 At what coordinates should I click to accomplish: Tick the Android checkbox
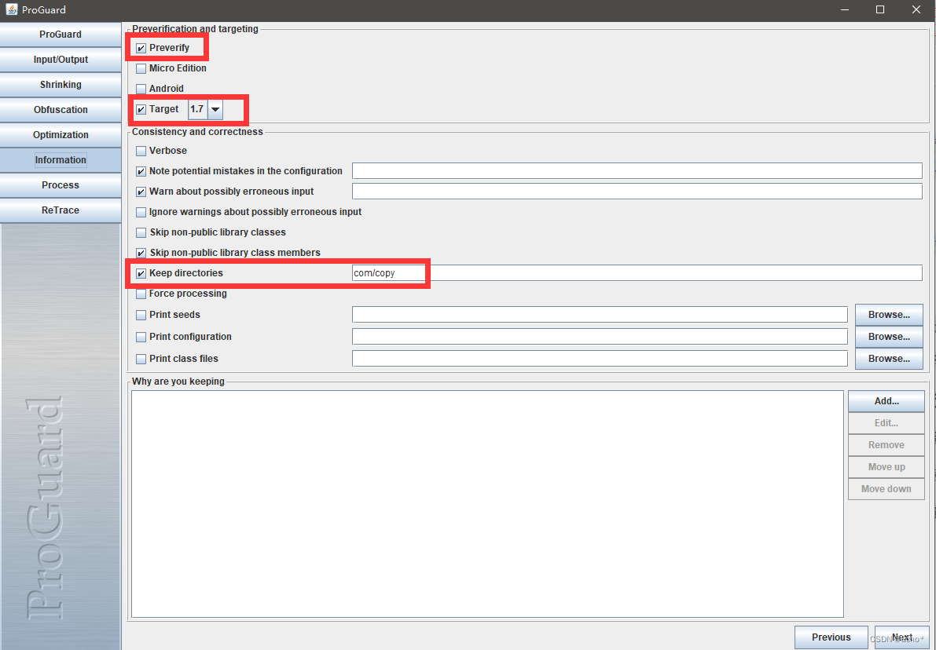point(141,89)
